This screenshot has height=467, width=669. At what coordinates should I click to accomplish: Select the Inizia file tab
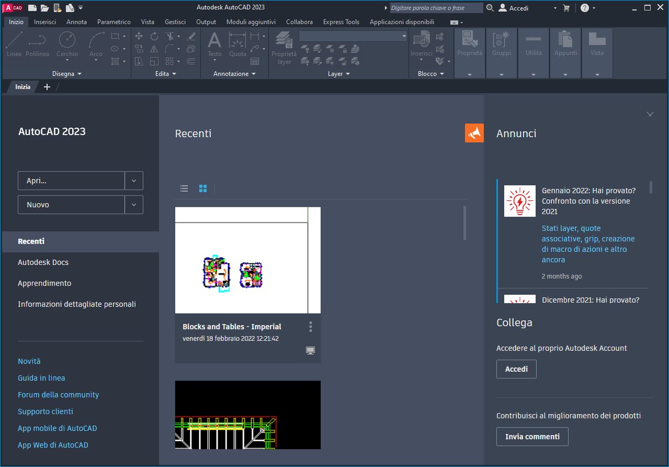coord(22,87)
